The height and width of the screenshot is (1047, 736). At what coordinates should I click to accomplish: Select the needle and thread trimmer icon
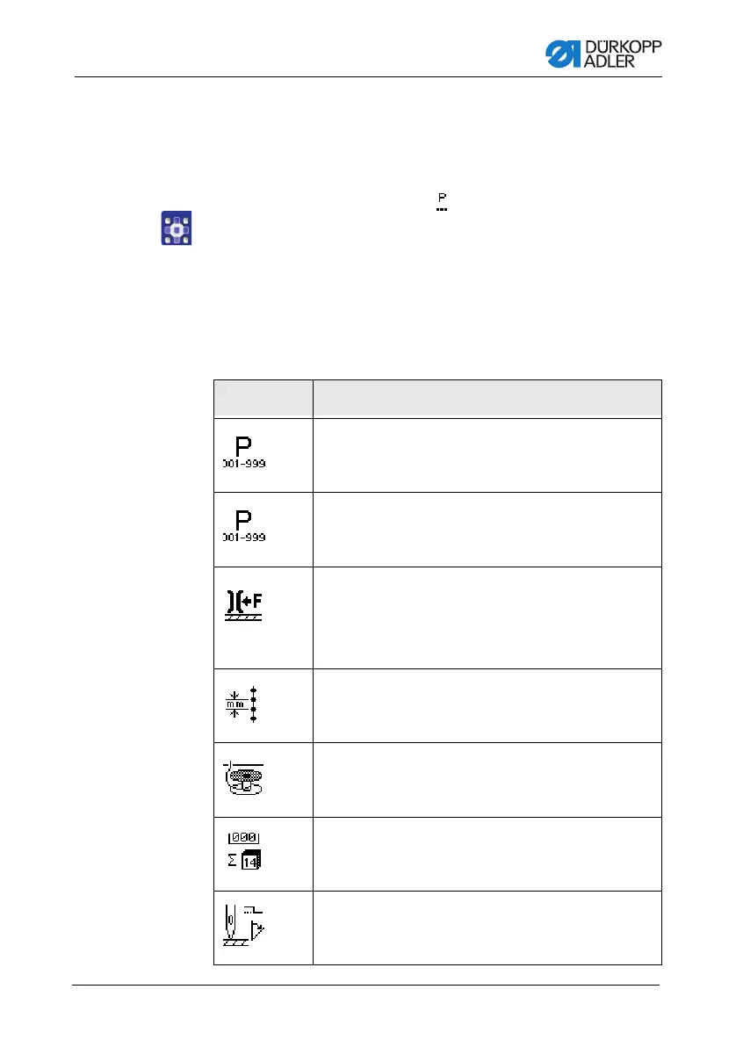(244, 926)
